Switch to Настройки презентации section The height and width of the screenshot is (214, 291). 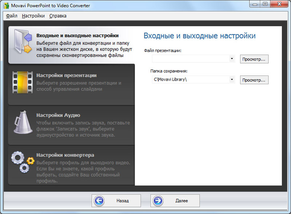[x=66, y=75]
